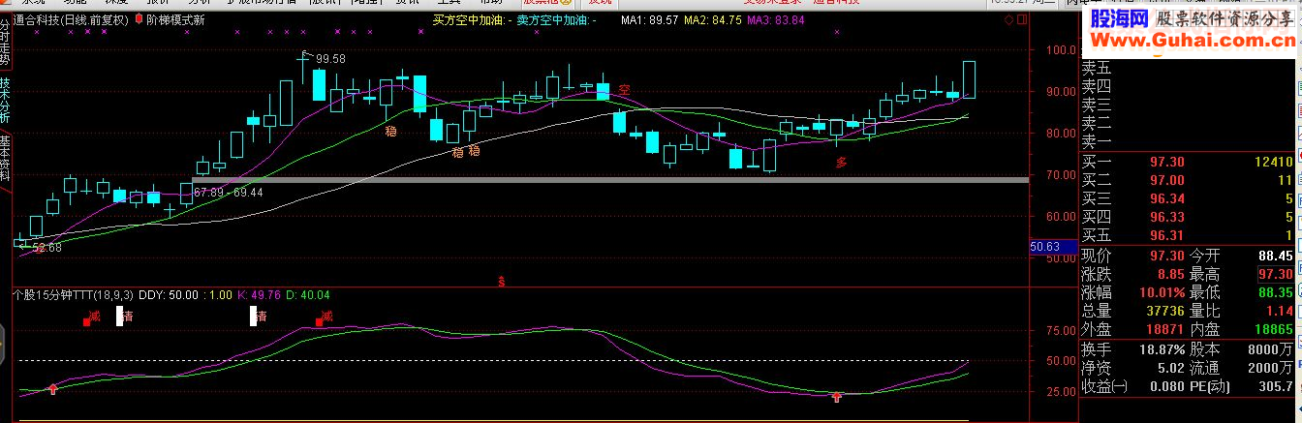Open the 基本资料 side tab
The height and width of the screenshot is (423, 1302).
(x=5, y=159)
